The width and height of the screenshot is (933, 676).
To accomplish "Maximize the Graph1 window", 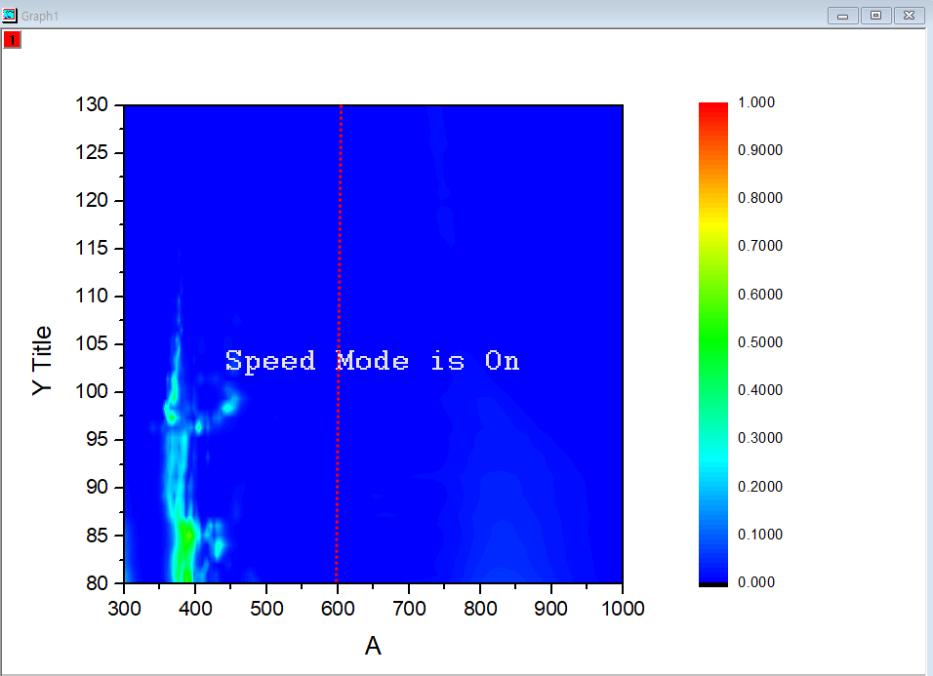I will 875,16.
